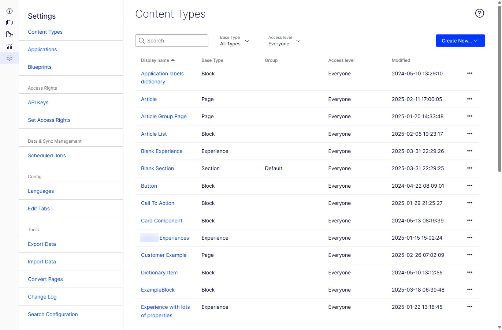Open the three-dot menu for Article row

click(470, 99)
